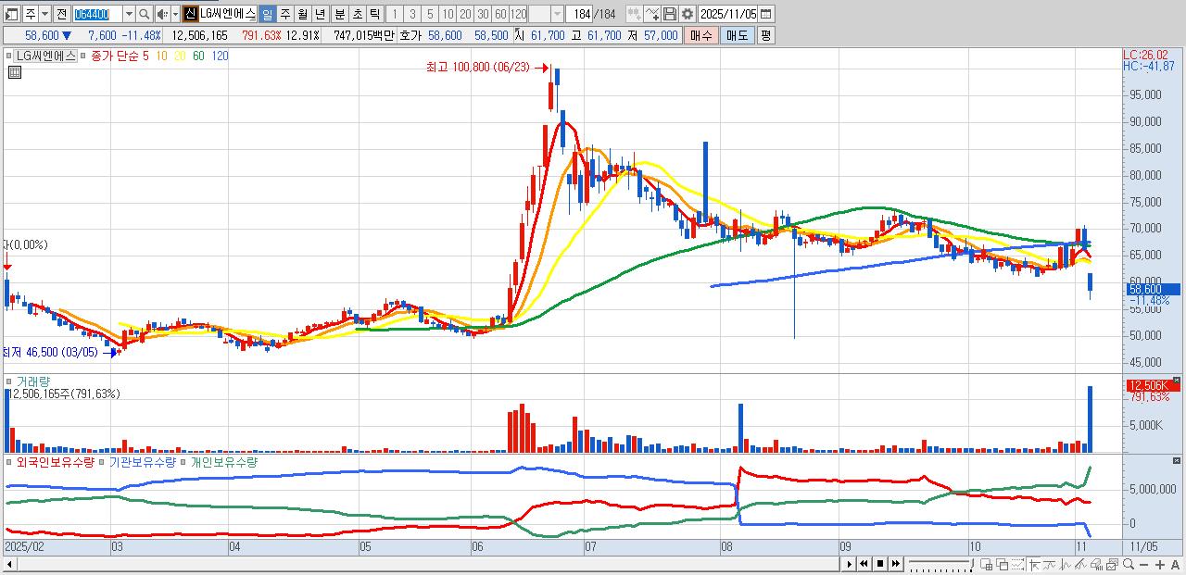1186x575 pixels.
Task: Click the save (floppy disk) icon
Action: [x=669, y=14]
